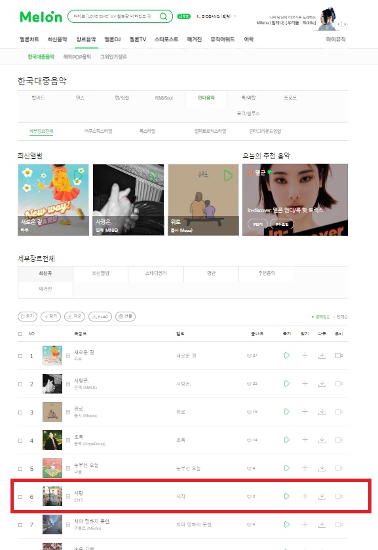Open the 멜론차트 menu
This screenshot has width=378, height=550.
tap(29, 39)
